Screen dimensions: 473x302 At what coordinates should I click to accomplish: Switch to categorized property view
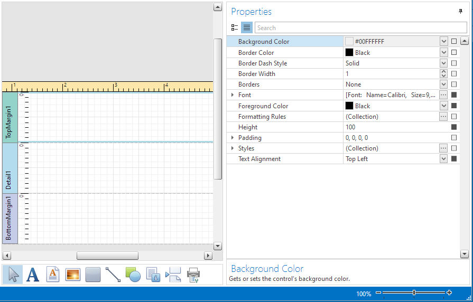[x=235, y=28]
